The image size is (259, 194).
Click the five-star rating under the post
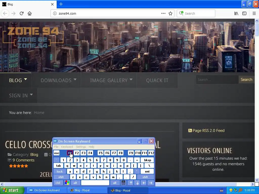(x=18, y=166)
